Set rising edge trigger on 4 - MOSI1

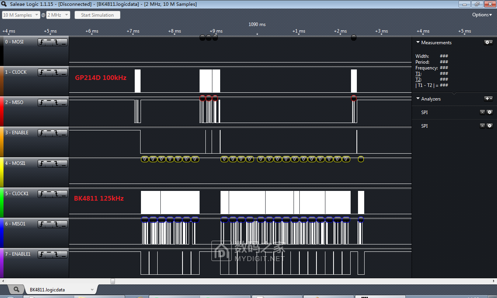pos(42,164)
